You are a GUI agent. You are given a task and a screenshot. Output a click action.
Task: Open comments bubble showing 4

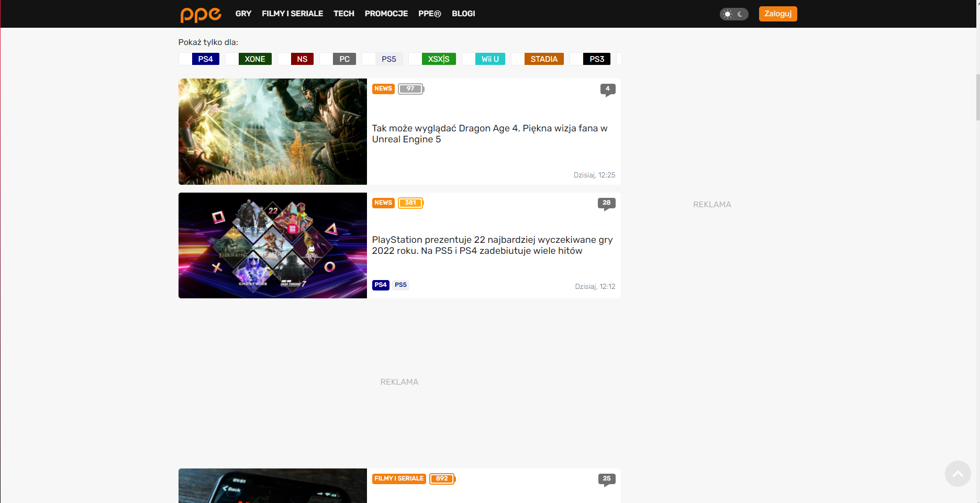click(x=608, y=90)
